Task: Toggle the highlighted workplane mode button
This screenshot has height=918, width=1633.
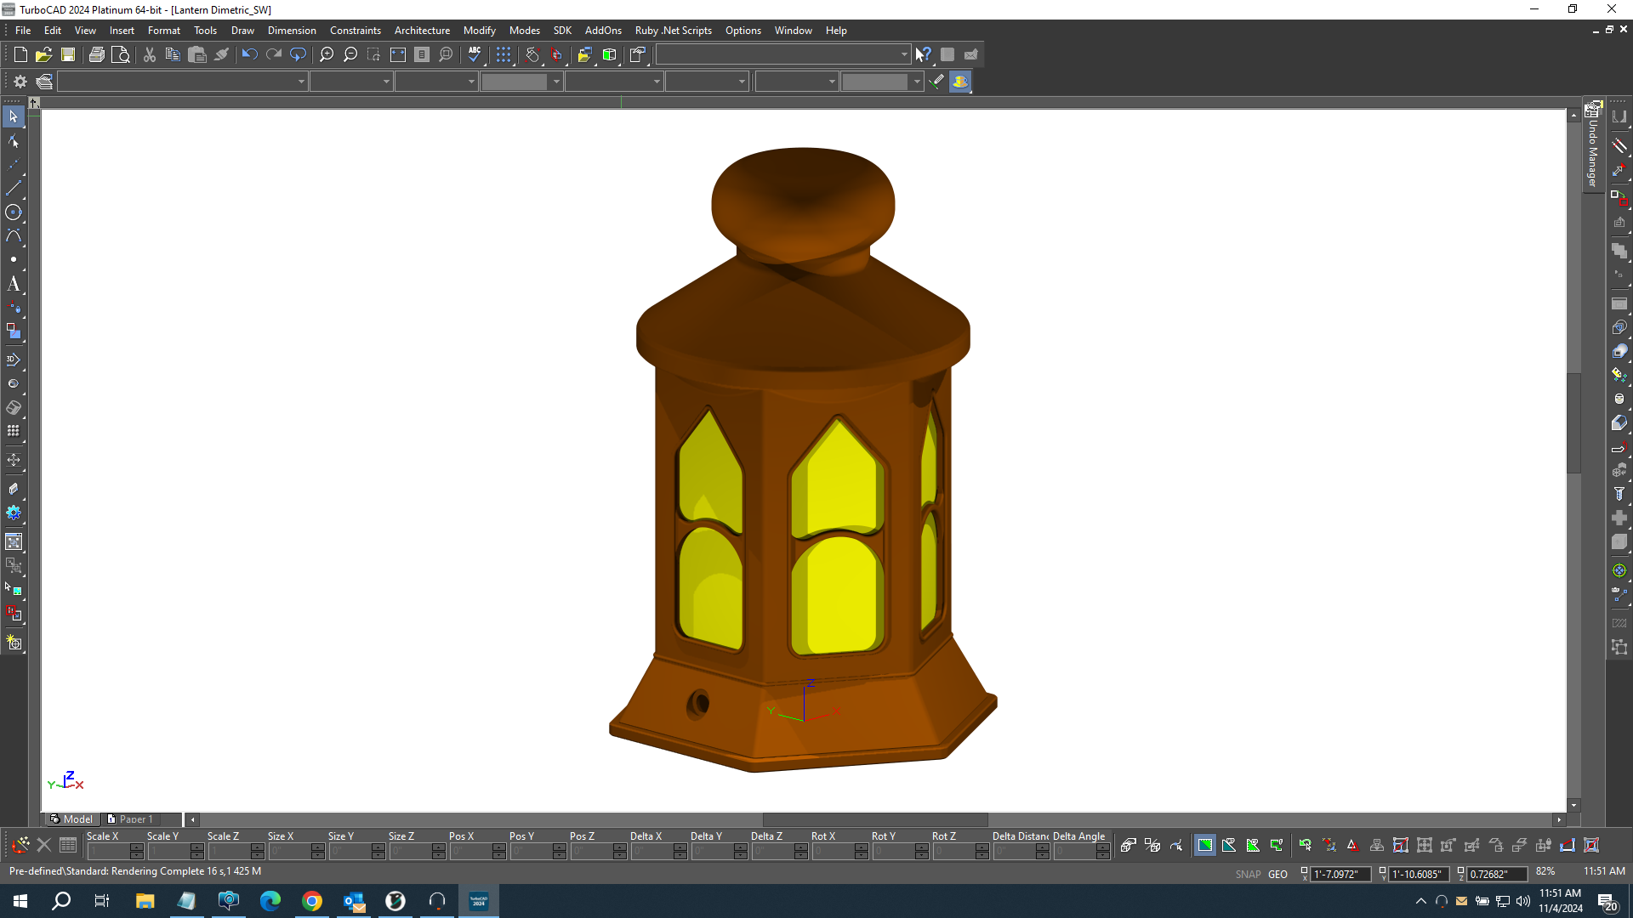Action: click(1205, 845)
